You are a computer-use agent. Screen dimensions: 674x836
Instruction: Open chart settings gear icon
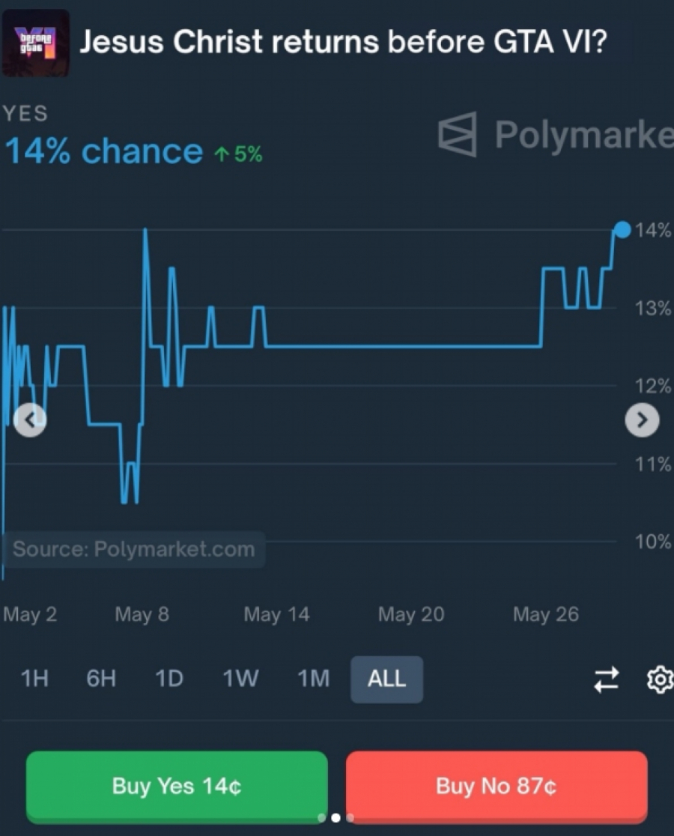point(658,679)
